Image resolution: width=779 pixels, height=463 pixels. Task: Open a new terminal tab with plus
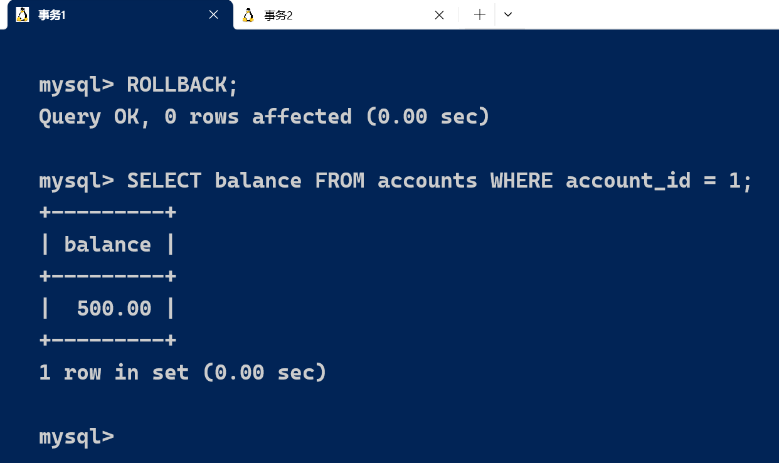tap(480, 14)
